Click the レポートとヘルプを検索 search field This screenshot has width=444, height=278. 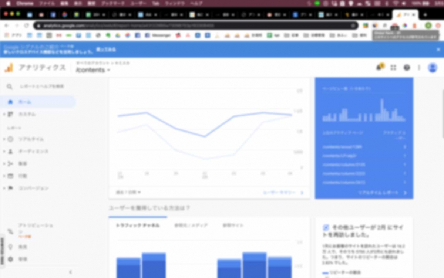click(x=41, y=87)
